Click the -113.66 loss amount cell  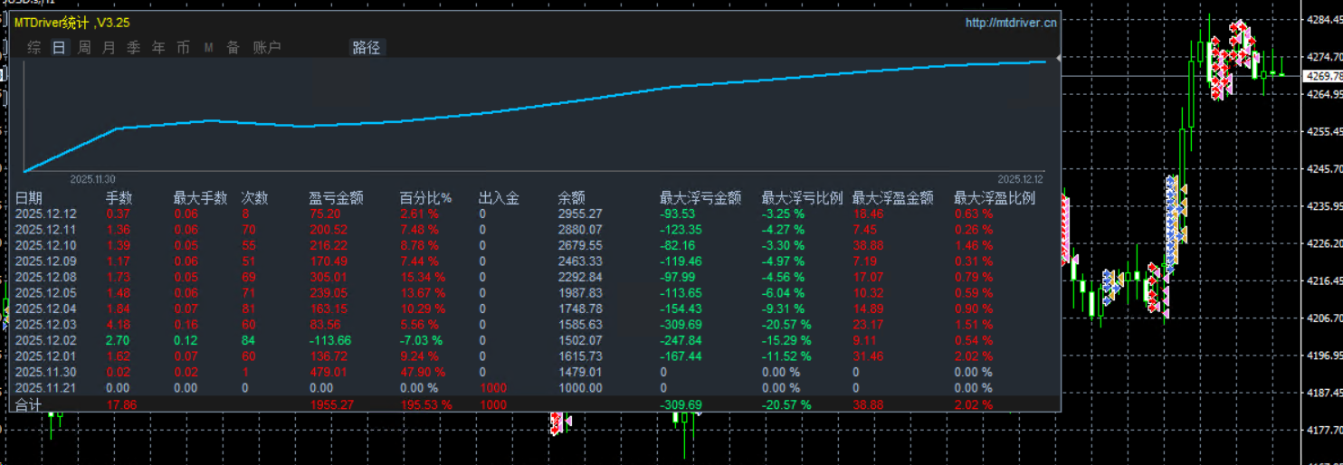[x=329, y=340]
